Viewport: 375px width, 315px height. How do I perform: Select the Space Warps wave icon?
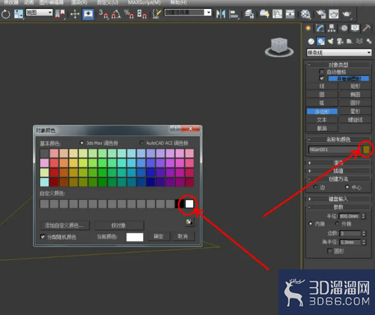pos(360,41)
